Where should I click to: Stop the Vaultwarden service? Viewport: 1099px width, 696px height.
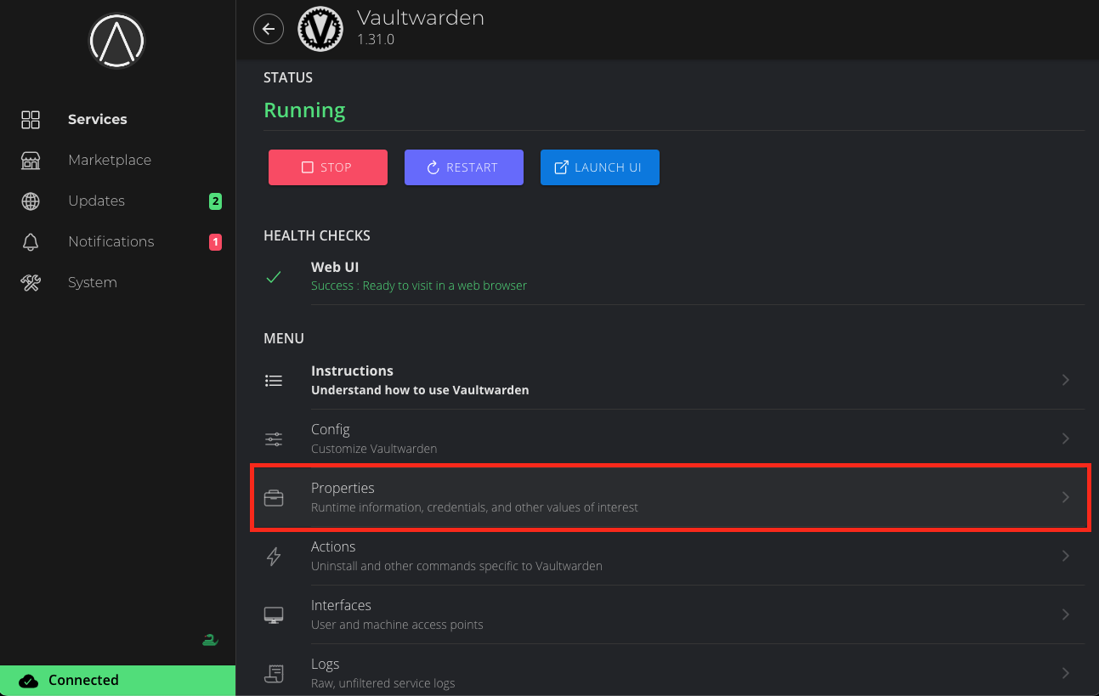tap(328, 167)
